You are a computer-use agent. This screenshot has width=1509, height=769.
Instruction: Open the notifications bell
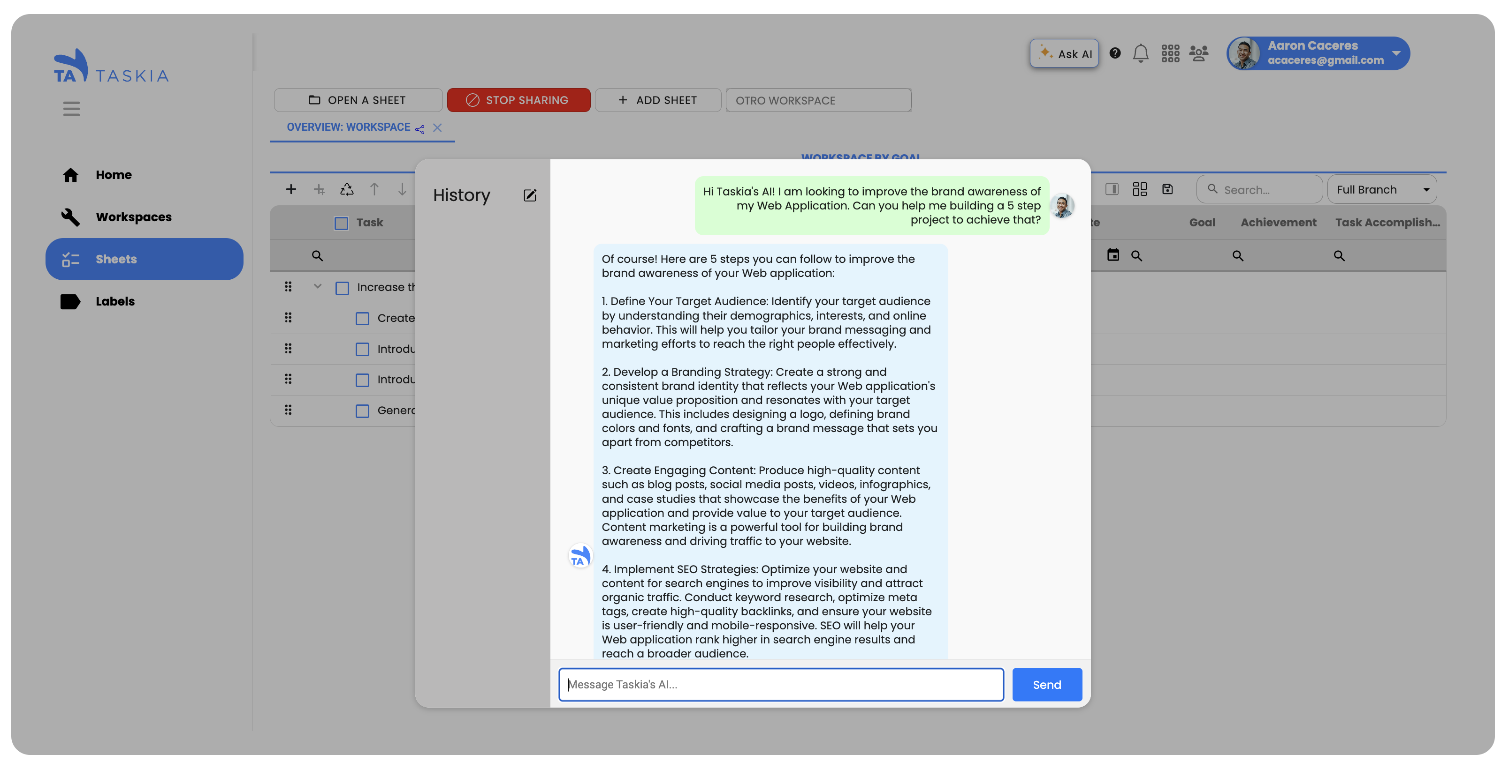pos(1140,53)
